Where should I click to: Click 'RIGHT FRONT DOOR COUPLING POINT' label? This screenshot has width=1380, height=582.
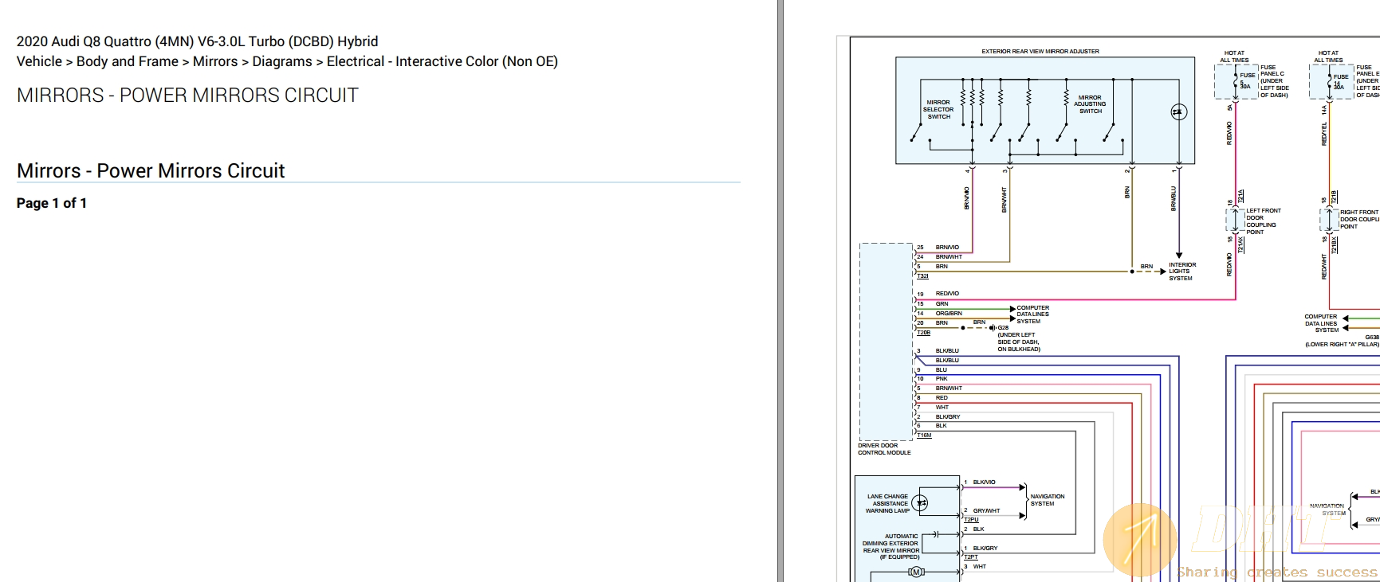point(1359,220)
